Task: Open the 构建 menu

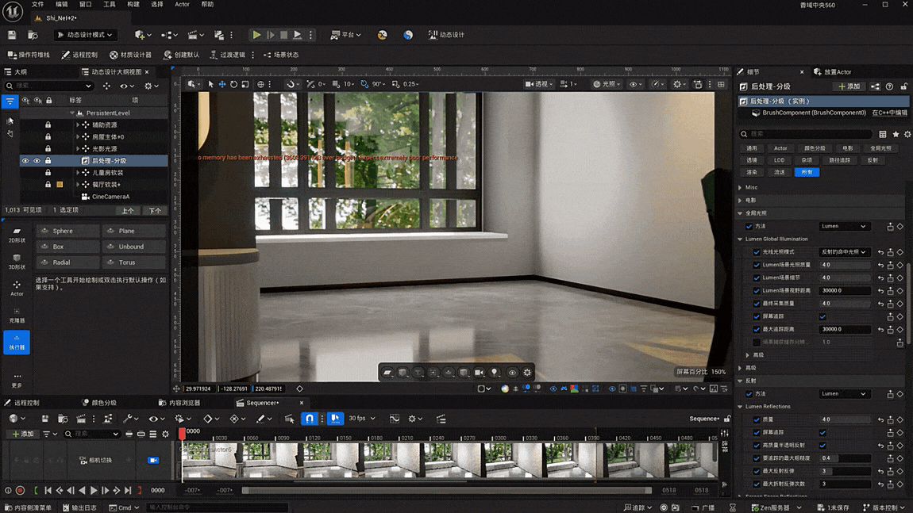Action: pos(133,4)
